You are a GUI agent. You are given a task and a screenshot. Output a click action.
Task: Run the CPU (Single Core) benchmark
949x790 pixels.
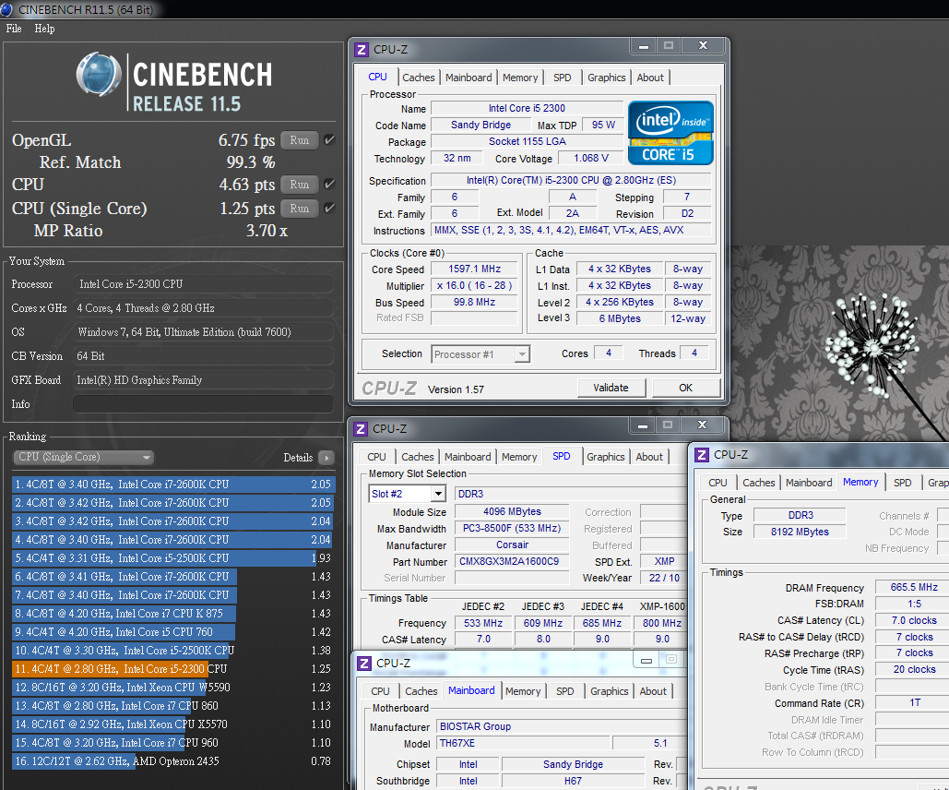tap(300, 209)
